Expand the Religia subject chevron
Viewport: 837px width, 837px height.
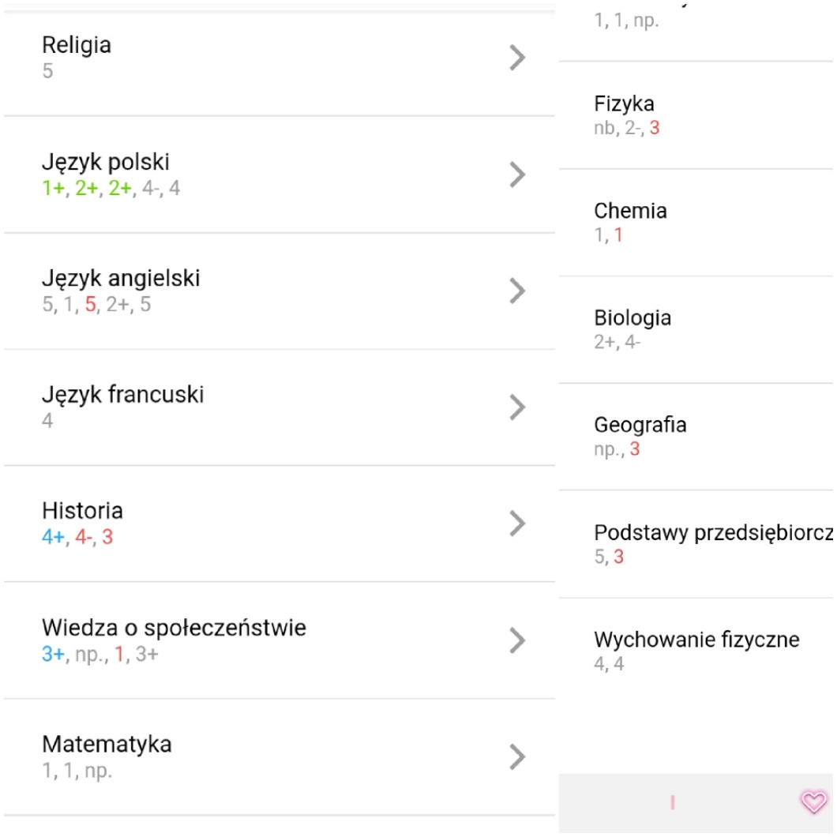click(x=517, y=58)
